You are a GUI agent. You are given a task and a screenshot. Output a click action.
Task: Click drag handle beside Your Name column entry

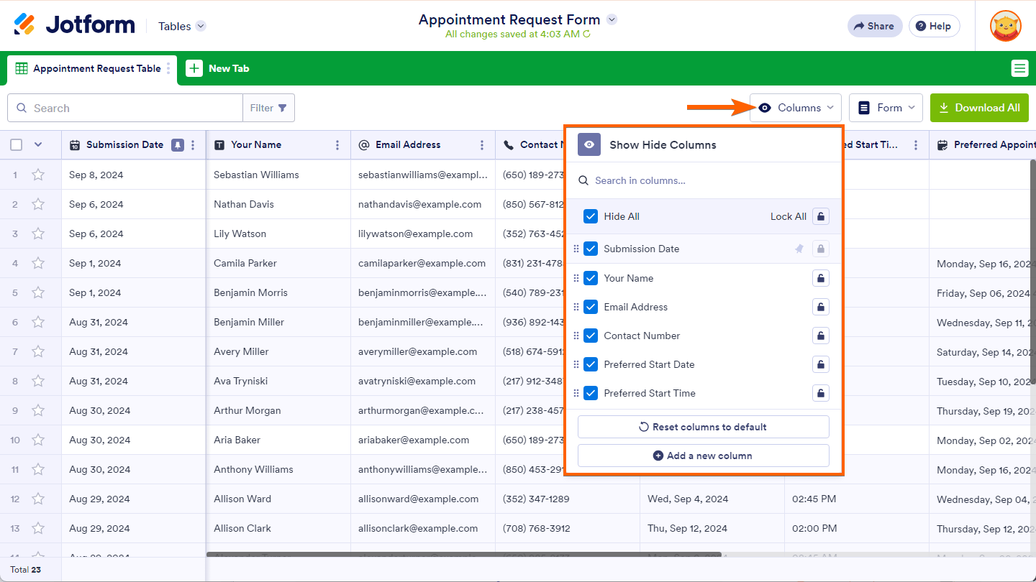point(576,278)
